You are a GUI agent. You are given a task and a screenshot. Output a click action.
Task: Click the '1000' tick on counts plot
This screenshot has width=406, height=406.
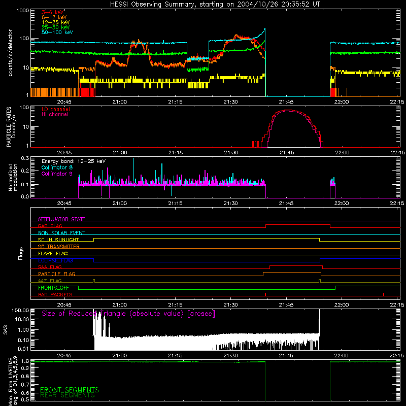[x=22, y=11]
